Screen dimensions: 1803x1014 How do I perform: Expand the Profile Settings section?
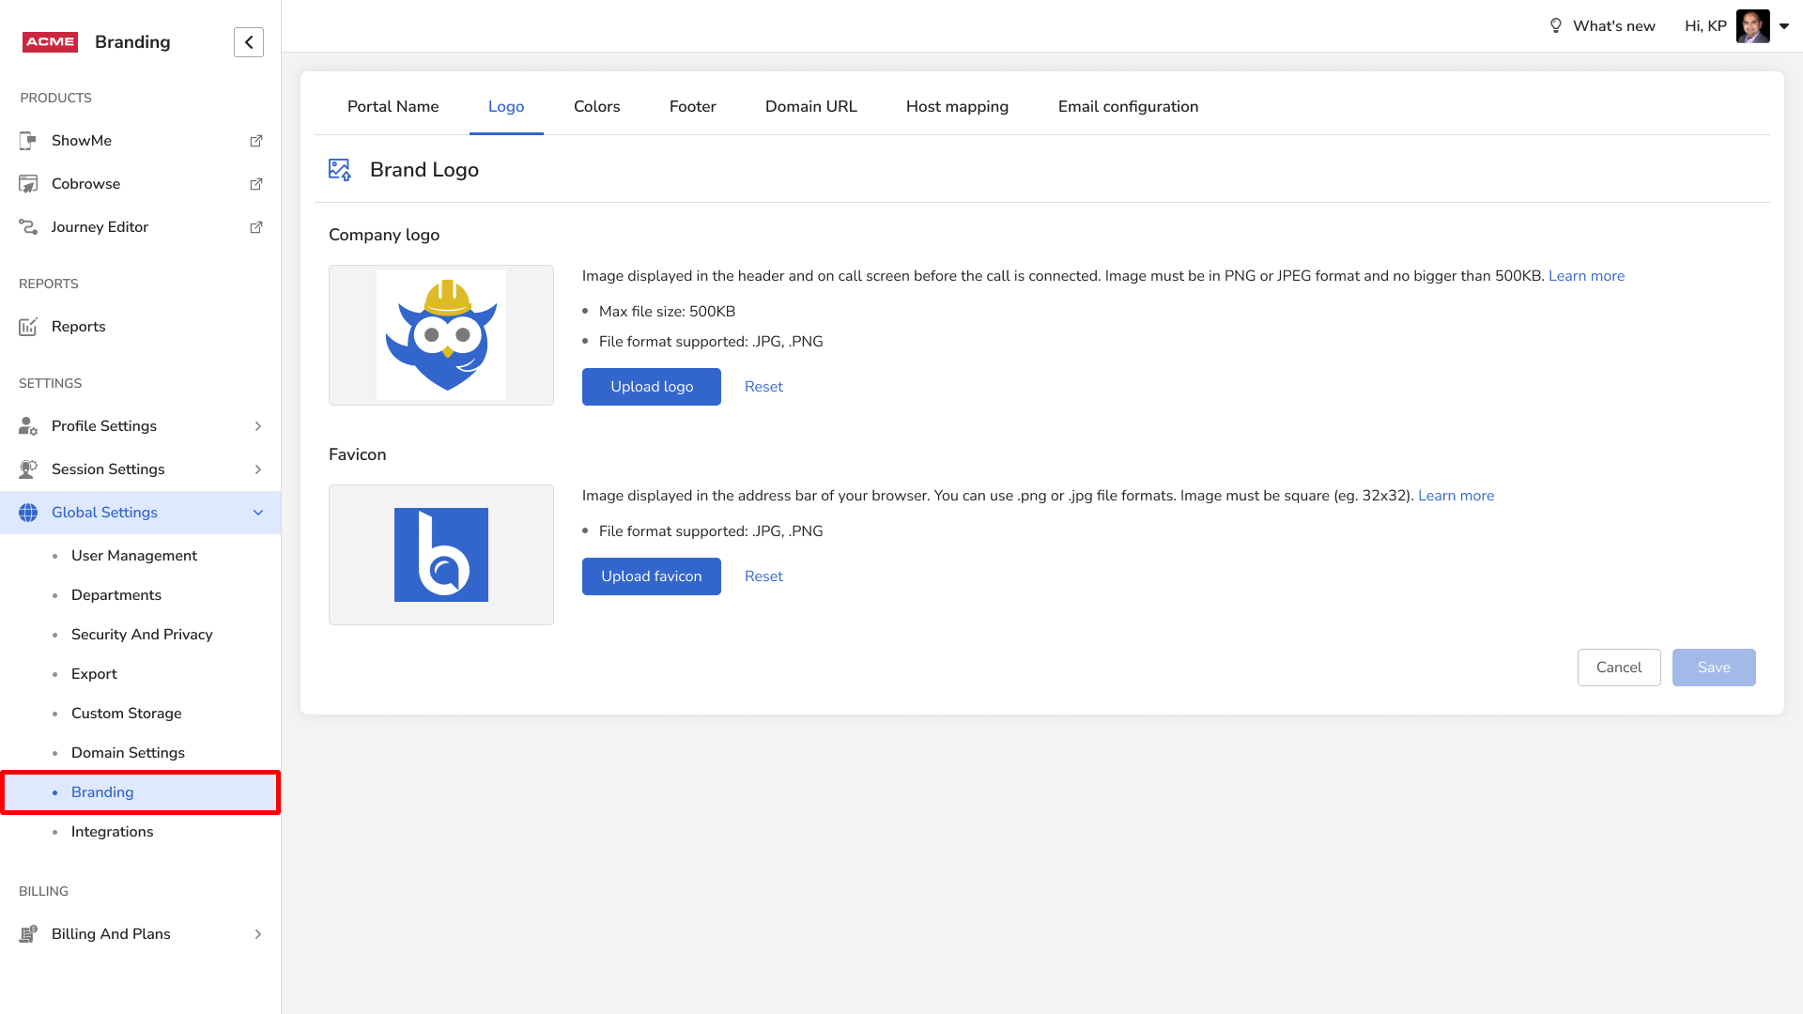(x=257, y=426)
